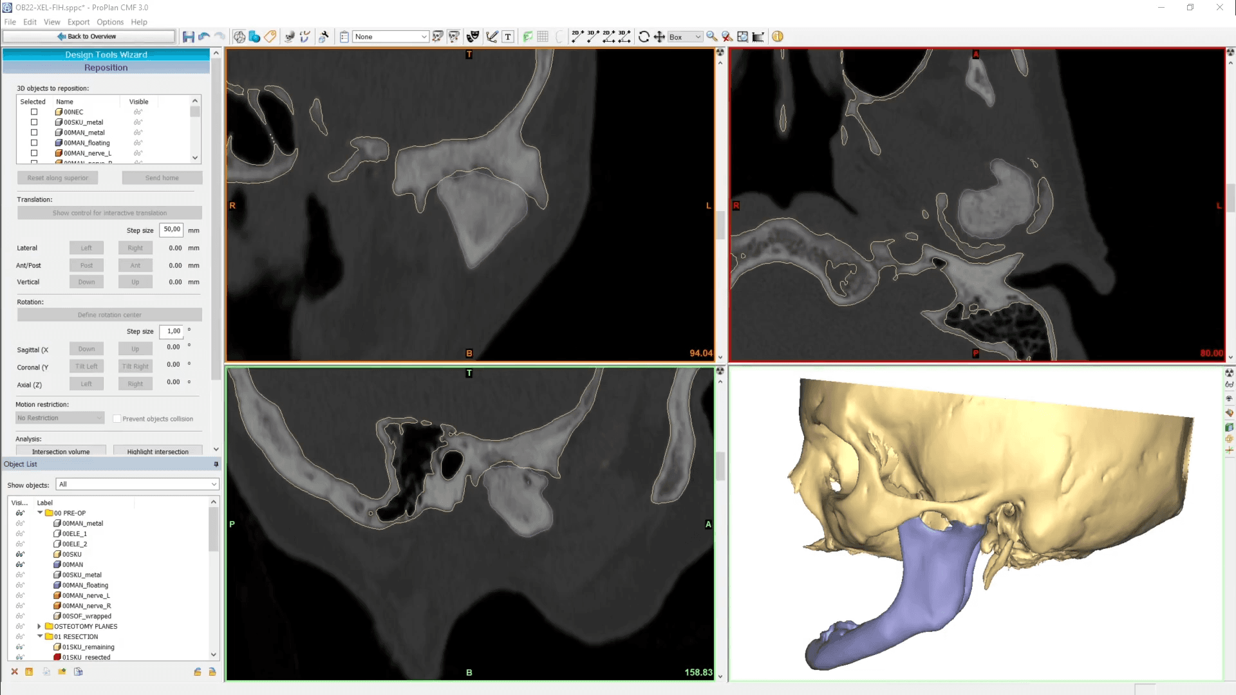Viewport: 1236px width, 695px height.
Task: Click the first 2D distance measure tool
Action: pos(577,37)
